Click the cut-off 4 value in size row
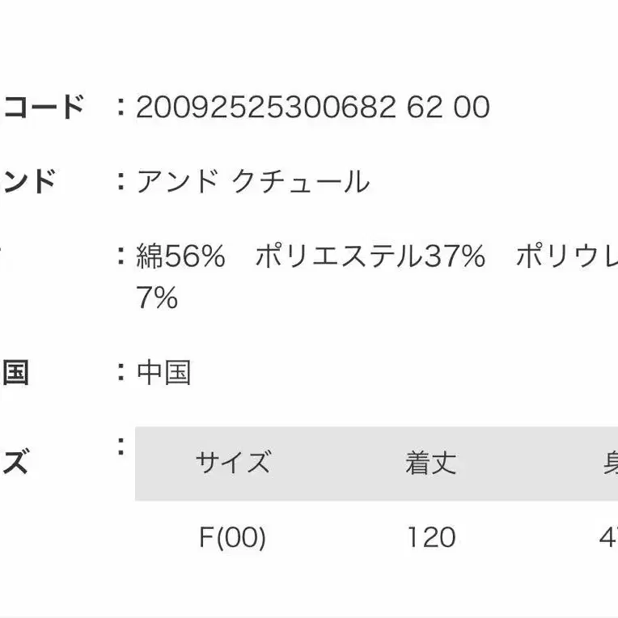This screenshot has height=618, width=618. pyautogui.click(x=608, y=537)
